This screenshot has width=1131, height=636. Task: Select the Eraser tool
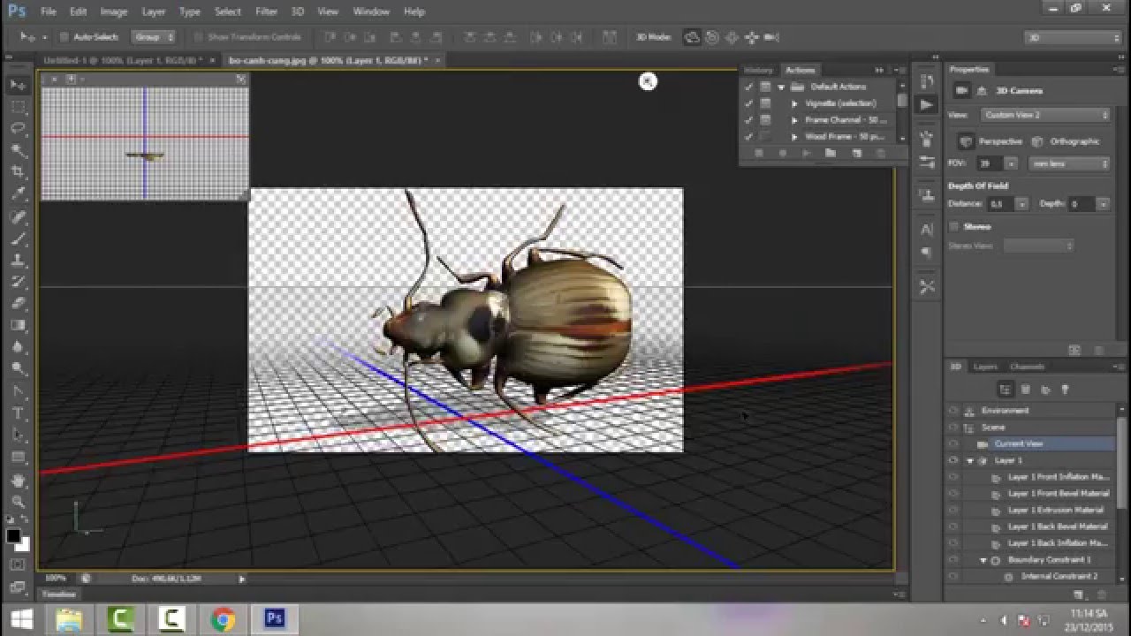(x=18, y=304)
